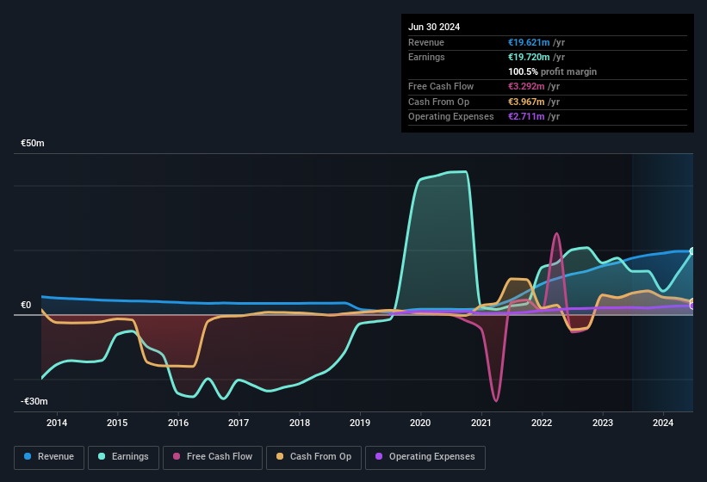The image size is (707, 482).
Task: Click the €19.720m earnings value
Action: coord(529,57)
